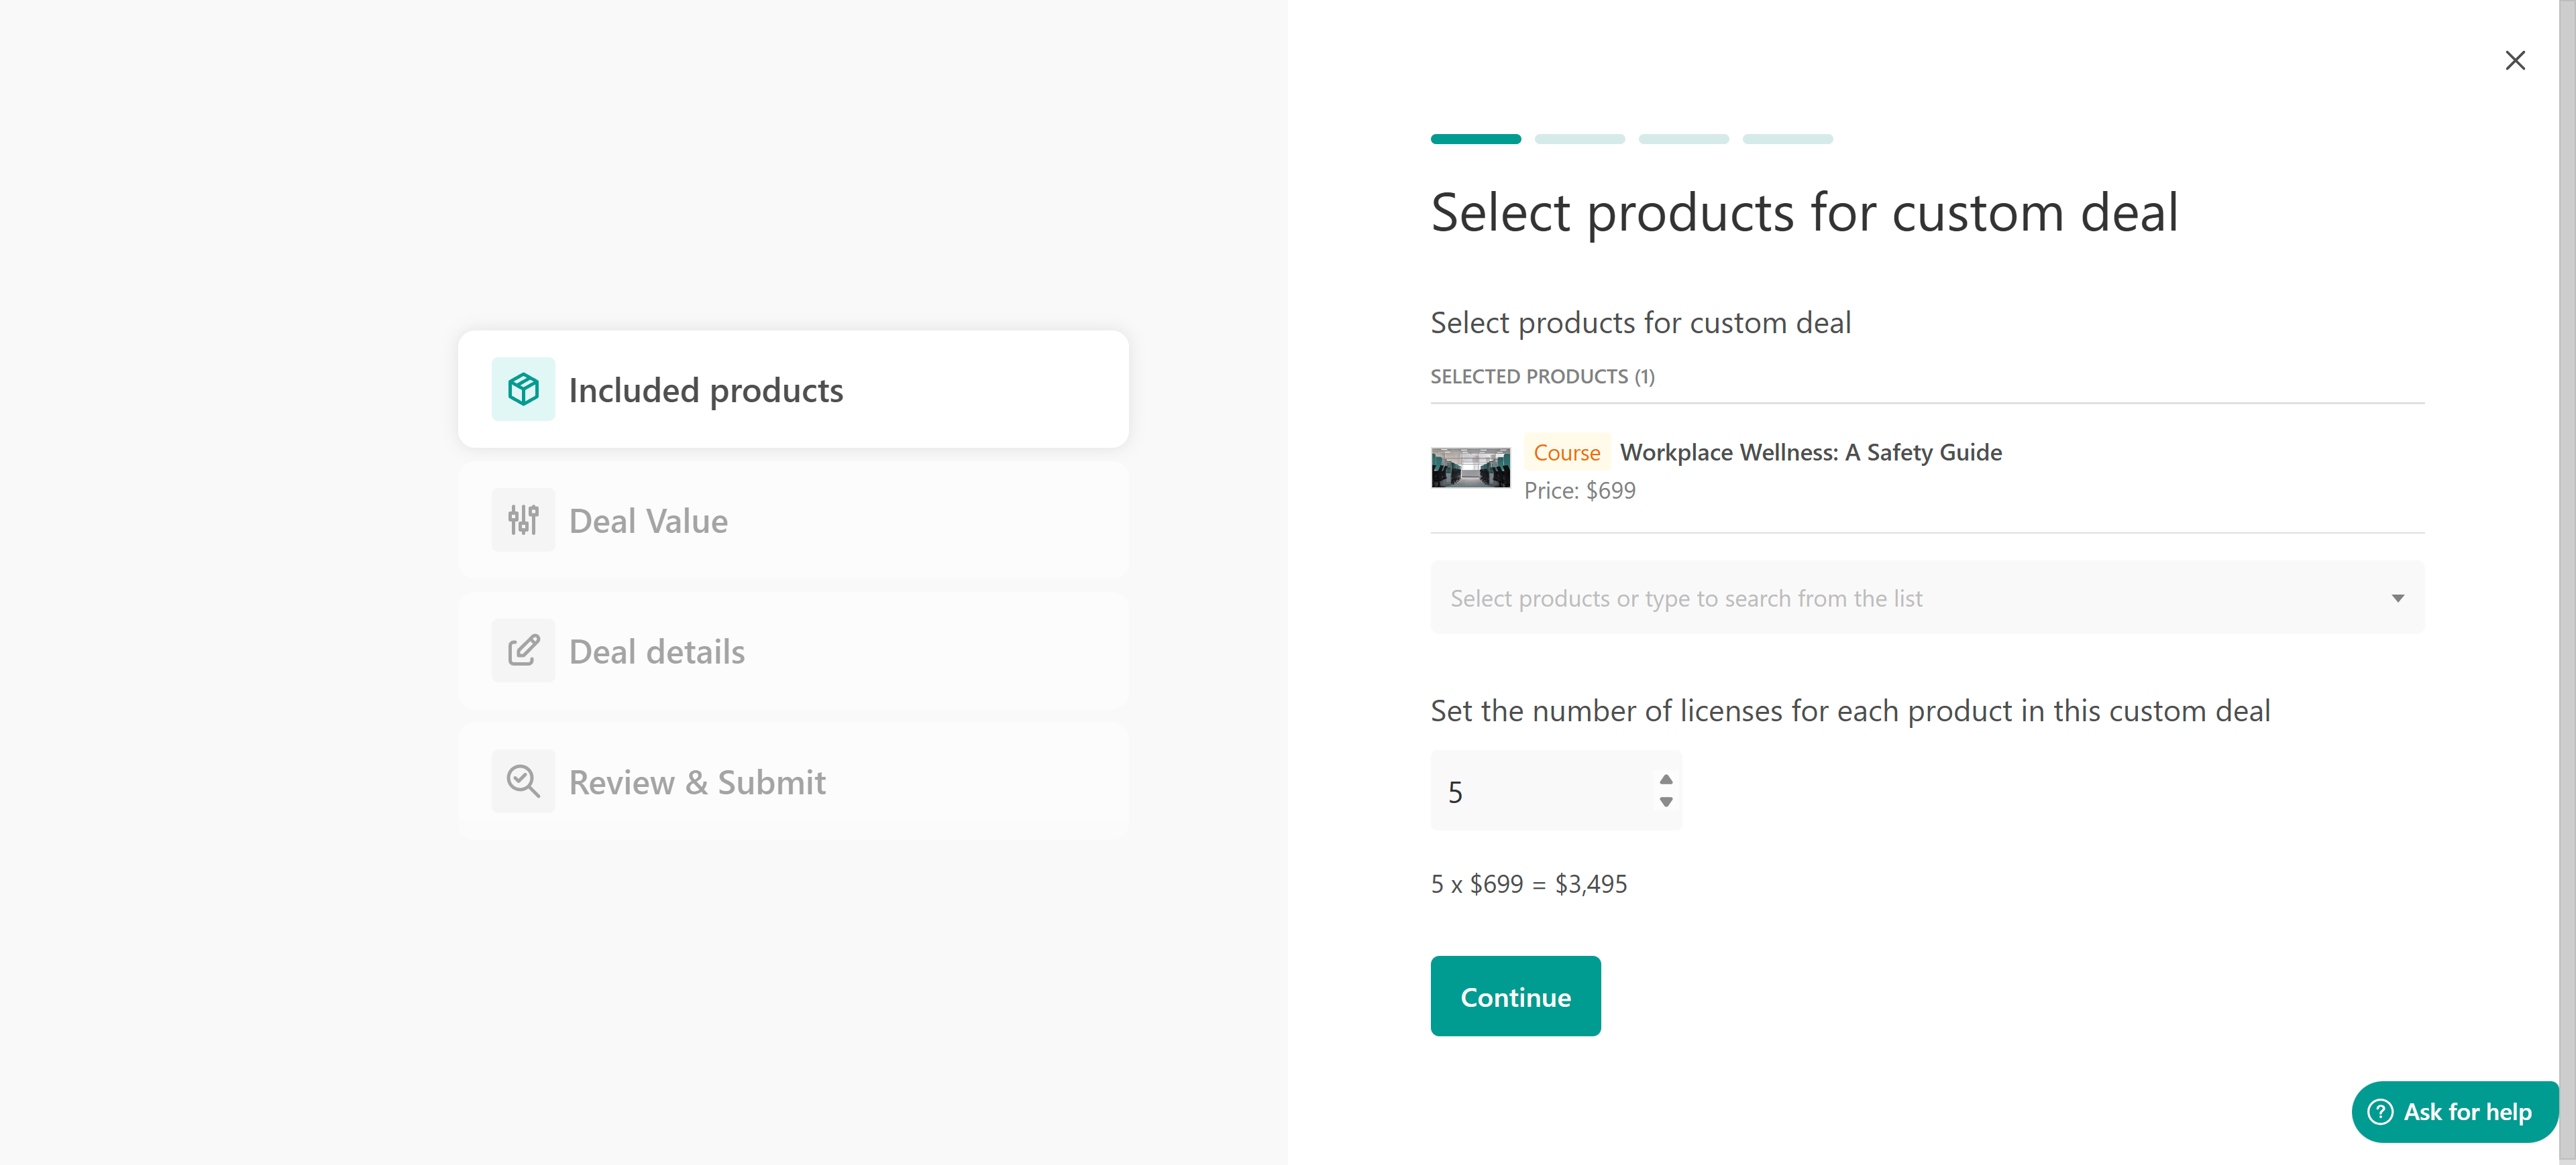2576x1165 pixels.
Task: Click the licenses number input field
Action: tap(1540, 790)
